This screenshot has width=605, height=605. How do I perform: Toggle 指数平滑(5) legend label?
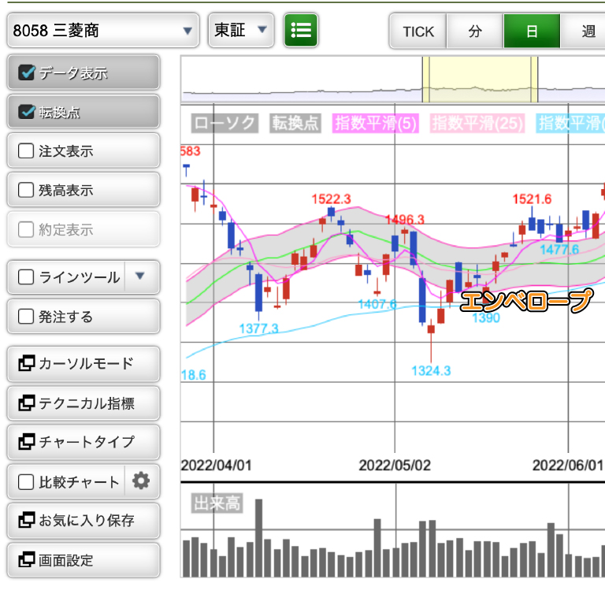pos(376,124)
